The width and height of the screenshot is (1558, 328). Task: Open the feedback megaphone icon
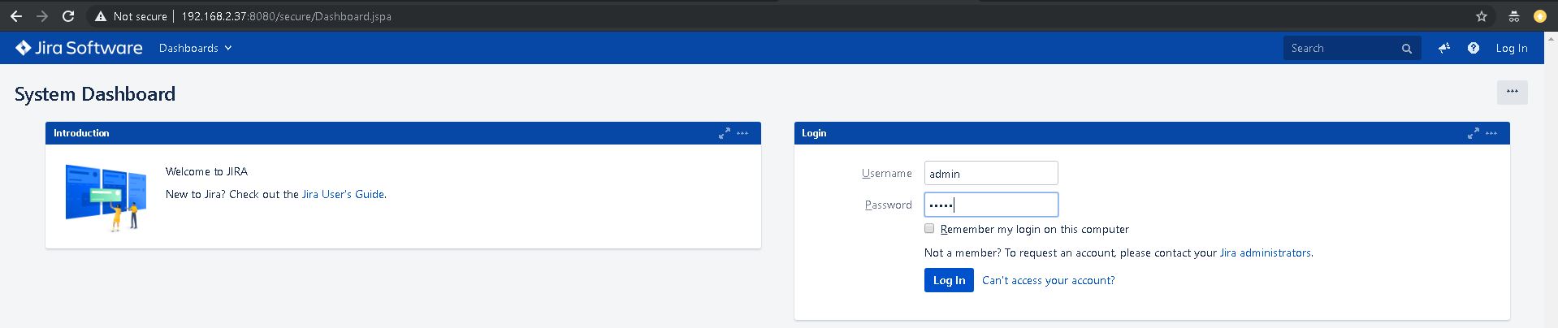[x=1443, y=48]
